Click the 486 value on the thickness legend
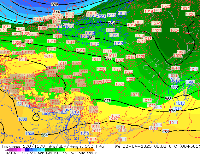This screenshot has width=200, height=154. tap(16, 153)
